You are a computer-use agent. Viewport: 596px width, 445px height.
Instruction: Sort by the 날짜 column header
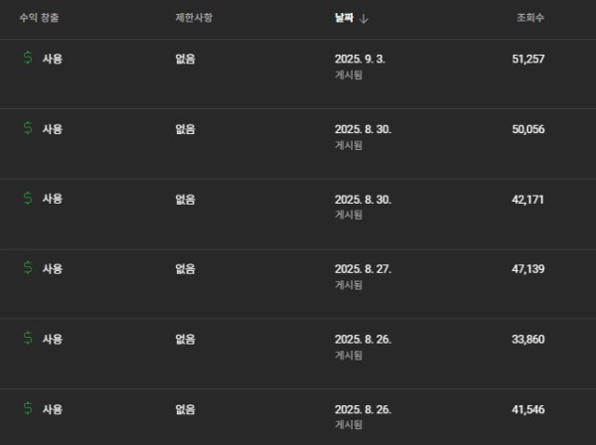pyautogui.click(x=344, y=18)
